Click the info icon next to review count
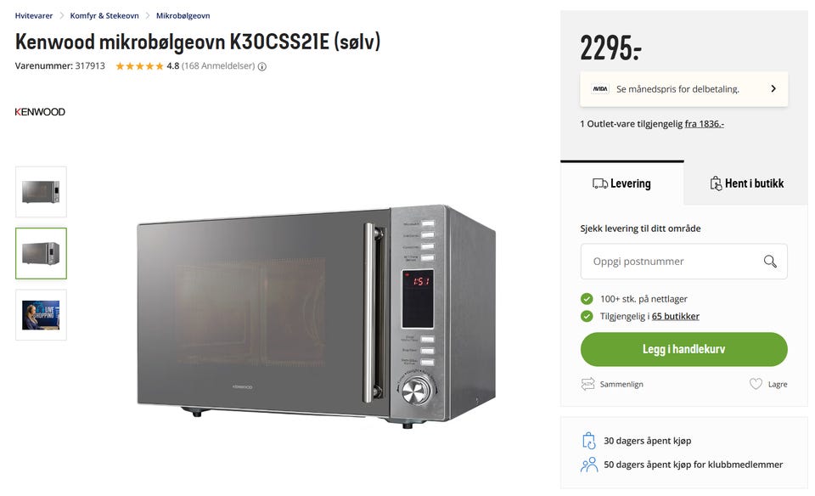 262,66
